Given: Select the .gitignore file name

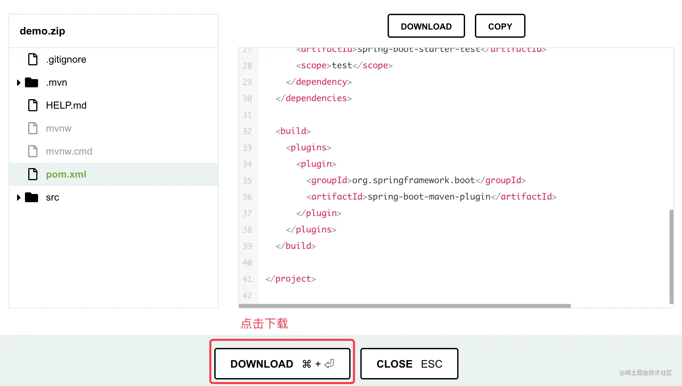Looking at the screenshot, I should tap(66, 59).
